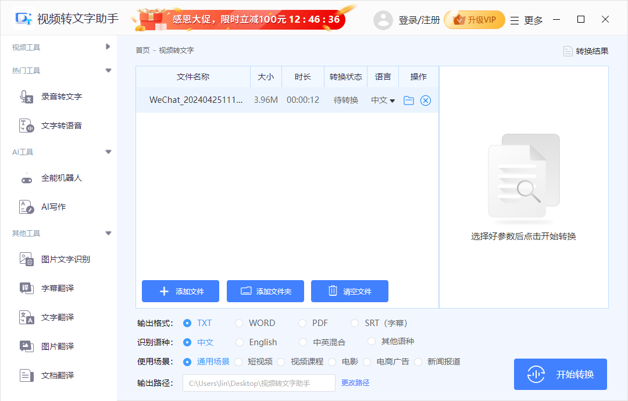Click the 开始转换 button

[x=560, y=374]
